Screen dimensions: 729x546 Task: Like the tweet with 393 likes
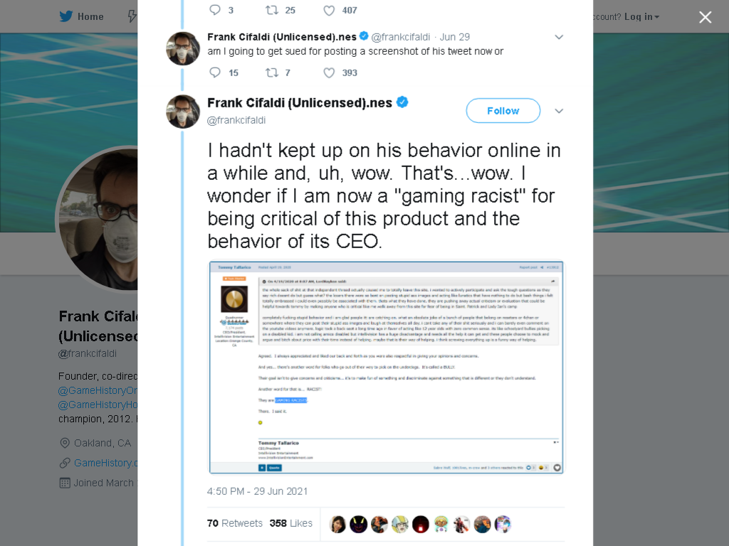pyautogui.click(x=329, y=73)
